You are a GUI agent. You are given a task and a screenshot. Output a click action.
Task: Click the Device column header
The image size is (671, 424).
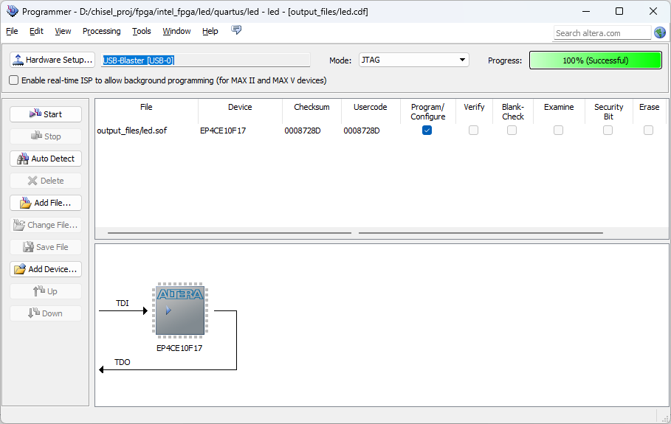[240, 107]
